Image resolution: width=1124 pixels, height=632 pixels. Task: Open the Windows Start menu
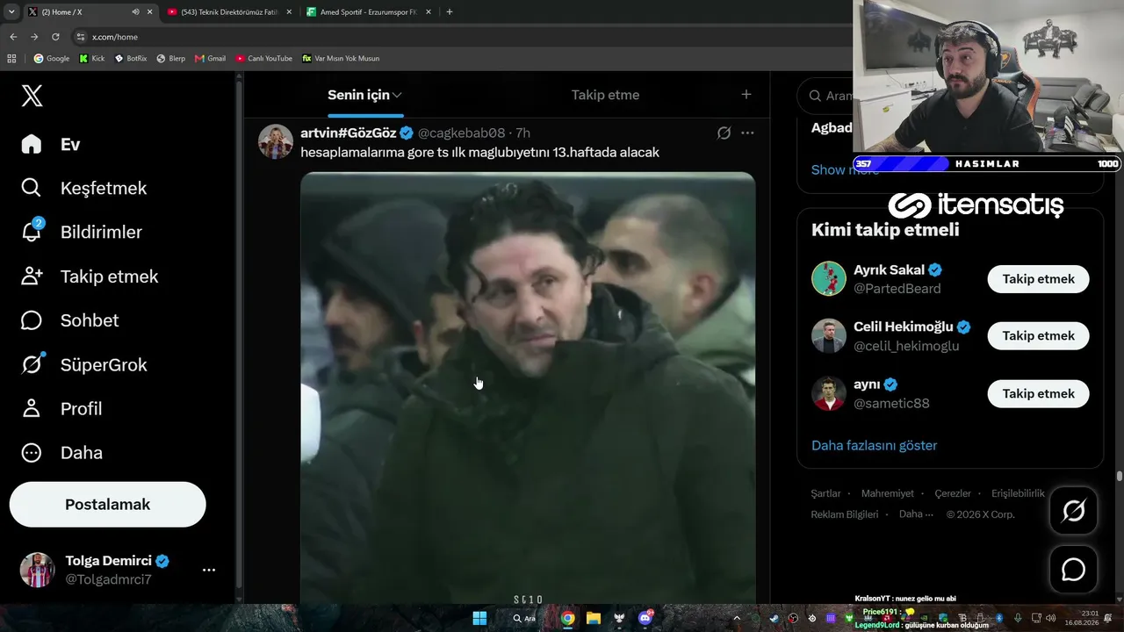tap(479, 618)
